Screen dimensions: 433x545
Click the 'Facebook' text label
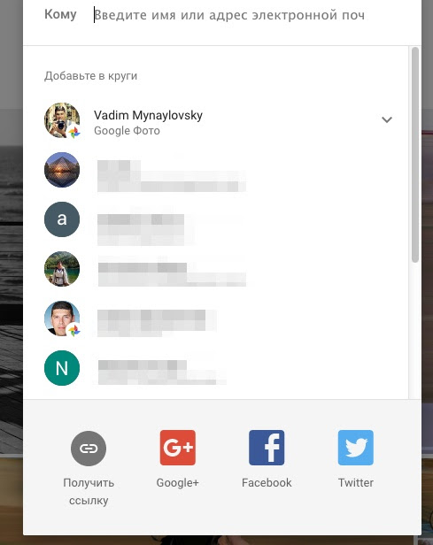click(x=267, y=483)
